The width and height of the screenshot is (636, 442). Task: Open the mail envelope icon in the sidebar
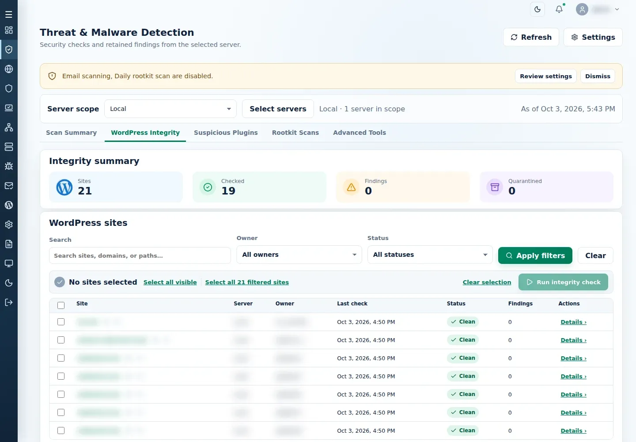(x=9, y=186)
